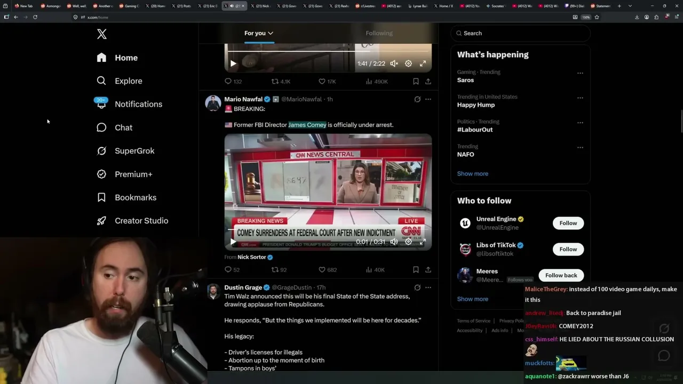This screenshot has height=384, width=683.
Task: Go back using the browser back arrow
Action: point(16,17)
